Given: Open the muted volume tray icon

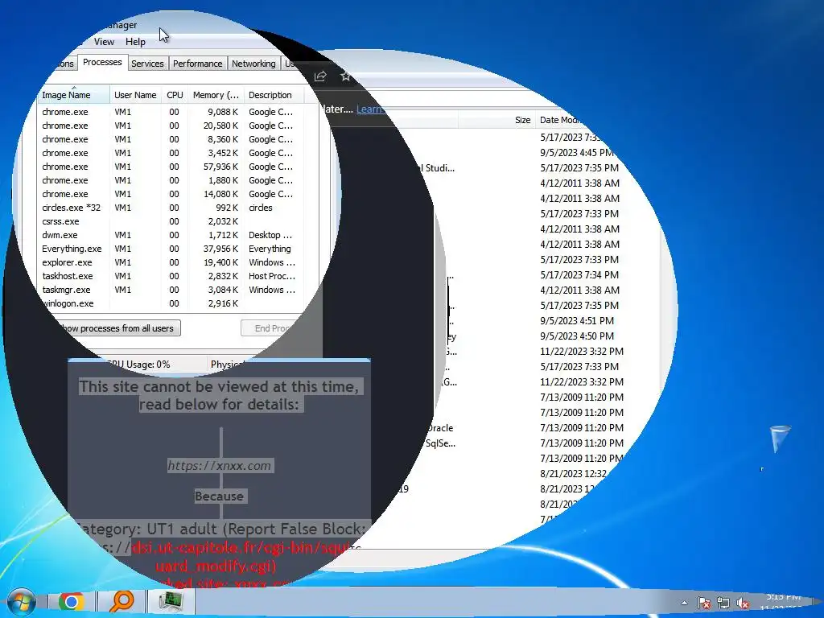Looking at the screenshot, I should 743,604.
